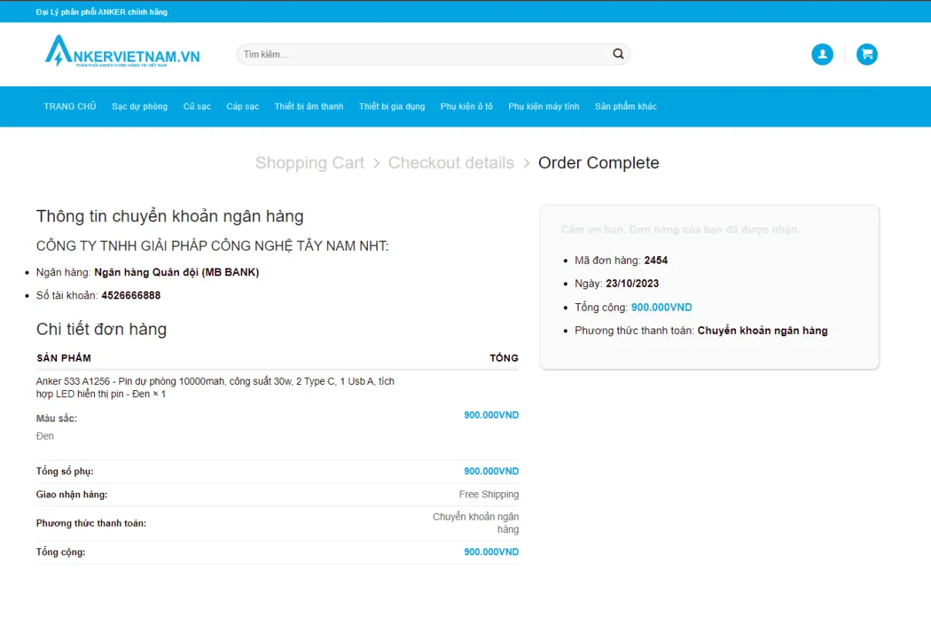
Task: Click the Tổng cộng row label in order table
Action: pos(61,552)
